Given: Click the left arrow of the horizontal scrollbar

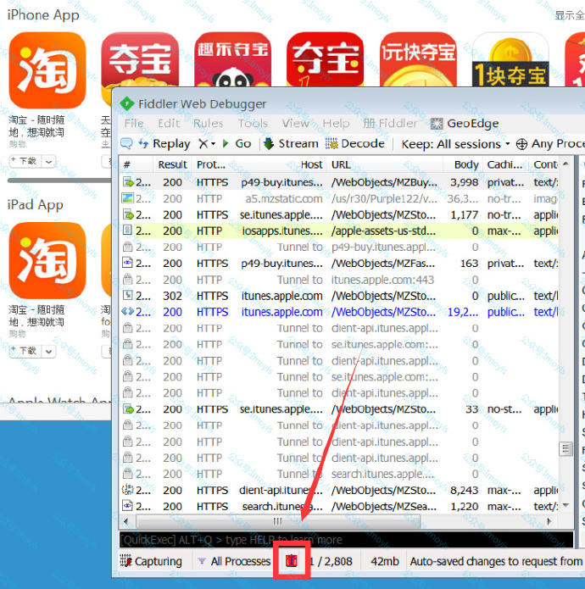Looking at the screenshot, I should pyautogui.click(x=126, y=521).
